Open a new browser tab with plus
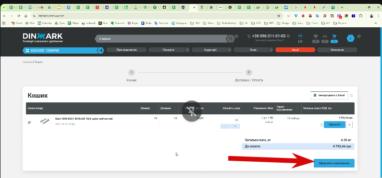382x178 pixels. (342, 7)
